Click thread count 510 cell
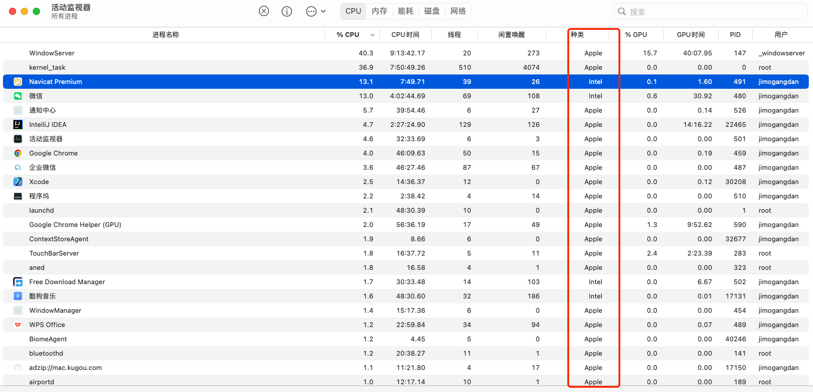 pos(464,67)
